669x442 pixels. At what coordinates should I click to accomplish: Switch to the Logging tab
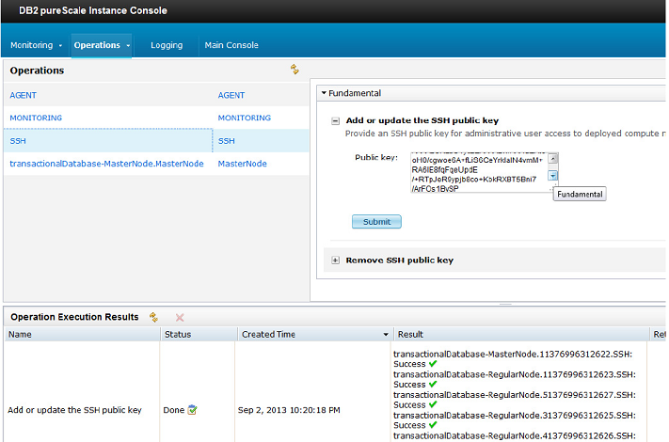(x=167, y=45)
